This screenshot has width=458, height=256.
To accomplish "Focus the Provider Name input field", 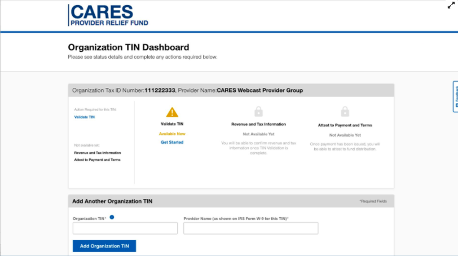I will tap(250, 228).
